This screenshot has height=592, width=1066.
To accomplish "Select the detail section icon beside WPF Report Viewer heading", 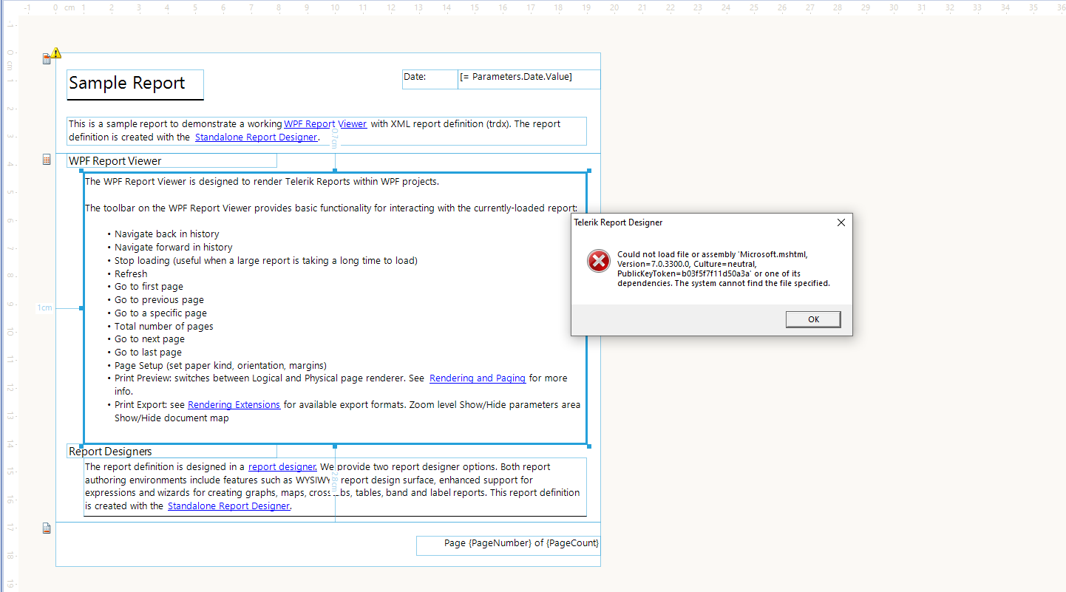I will click(x=47, y=160).
